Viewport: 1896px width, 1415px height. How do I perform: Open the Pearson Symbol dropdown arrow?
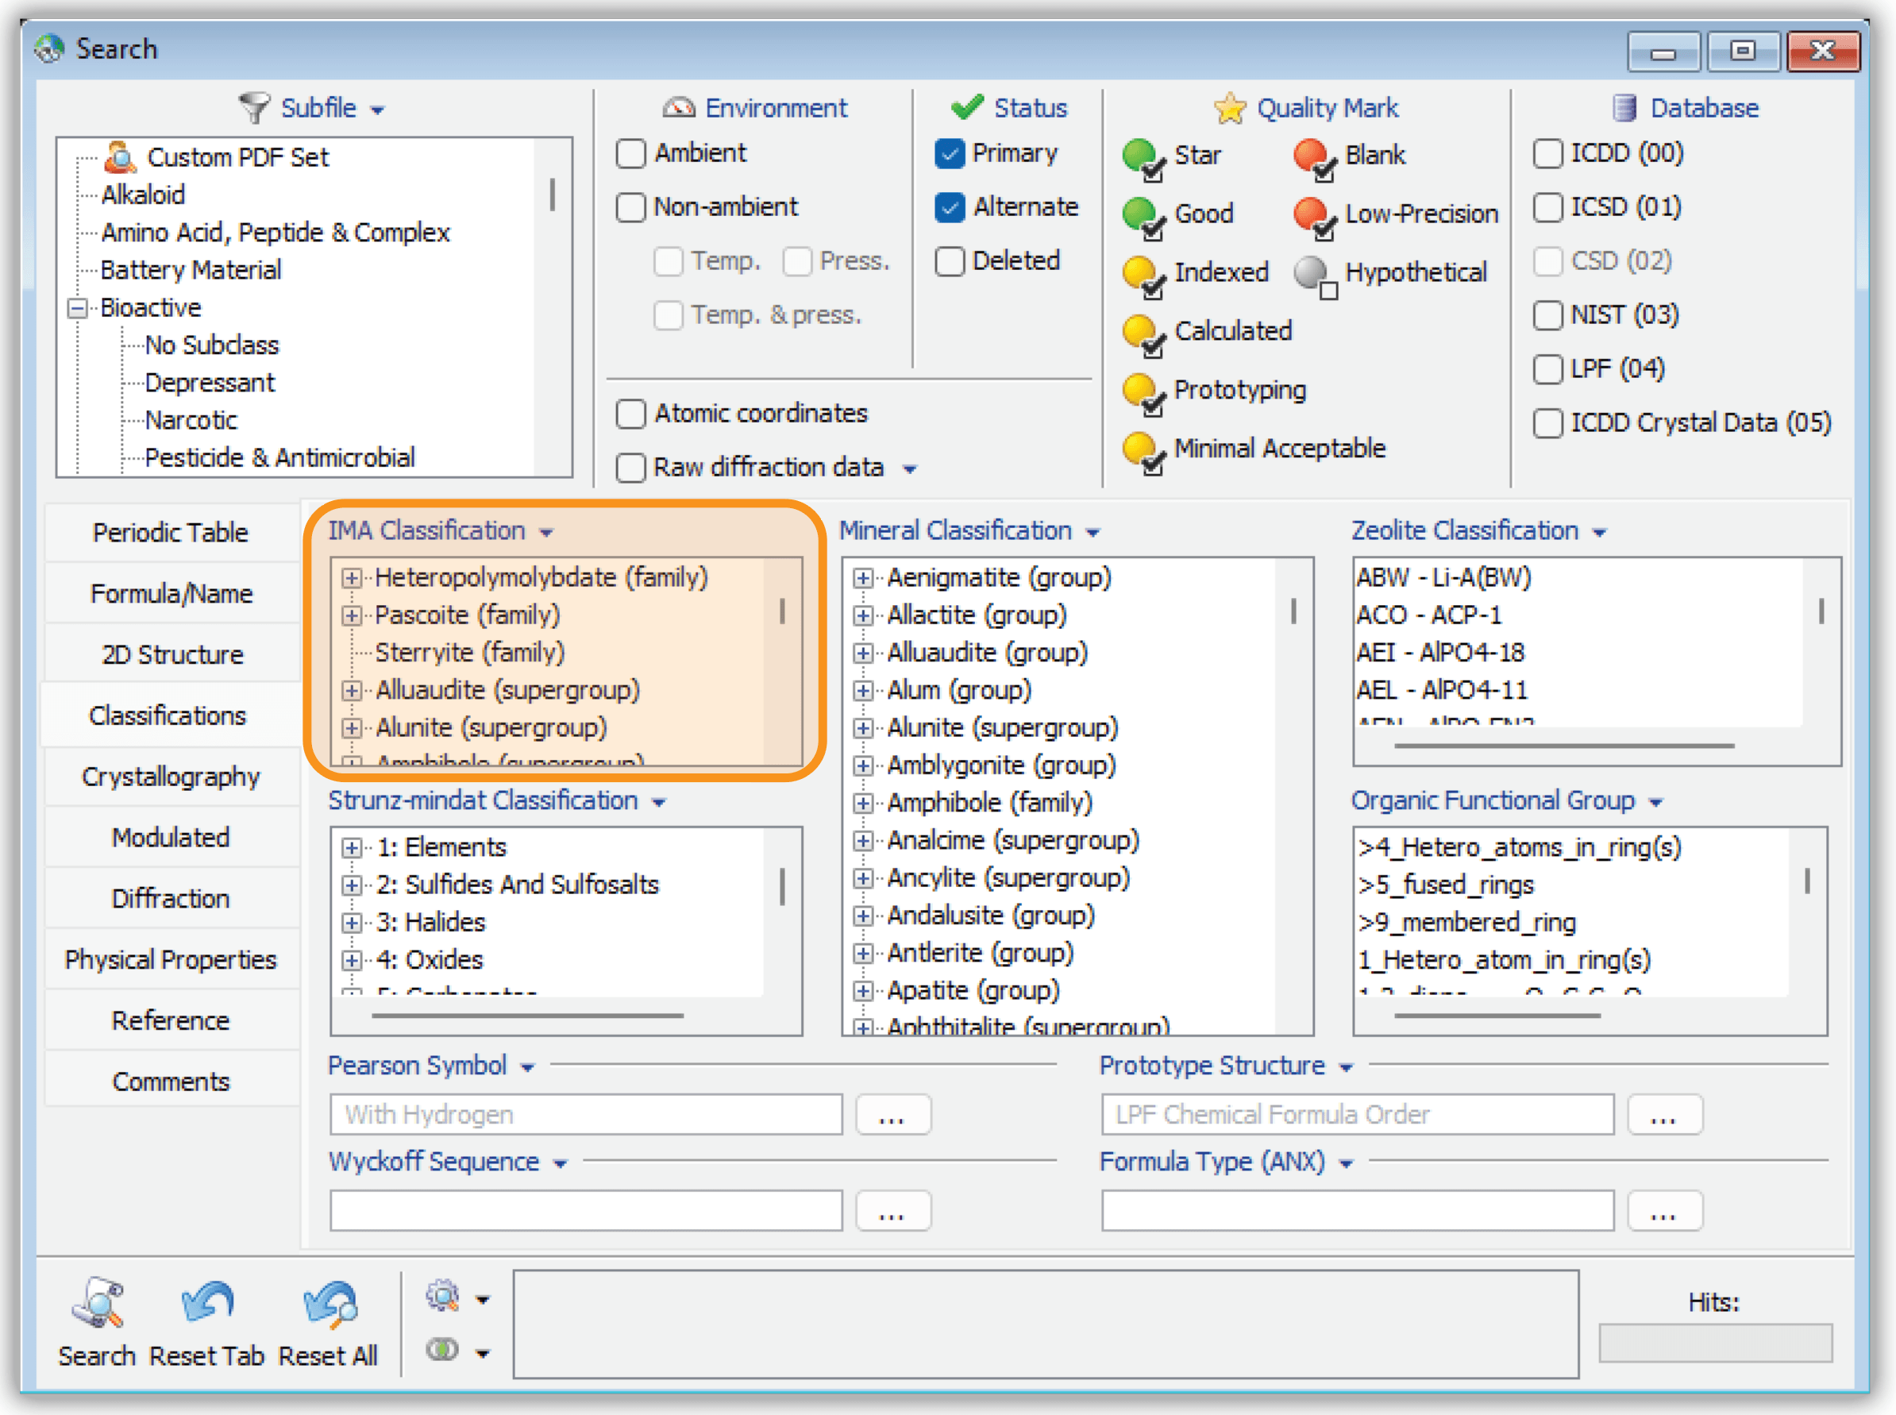(x=527, y=1067)
